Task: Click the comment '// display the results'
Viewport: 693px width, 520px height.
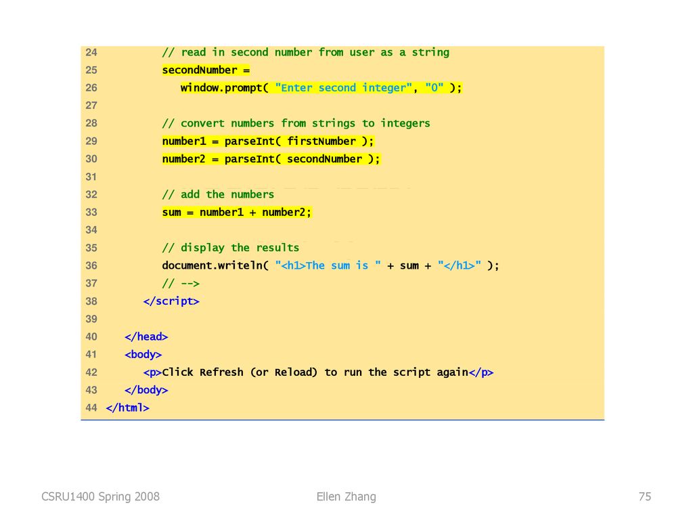Action: coord(230,248)
